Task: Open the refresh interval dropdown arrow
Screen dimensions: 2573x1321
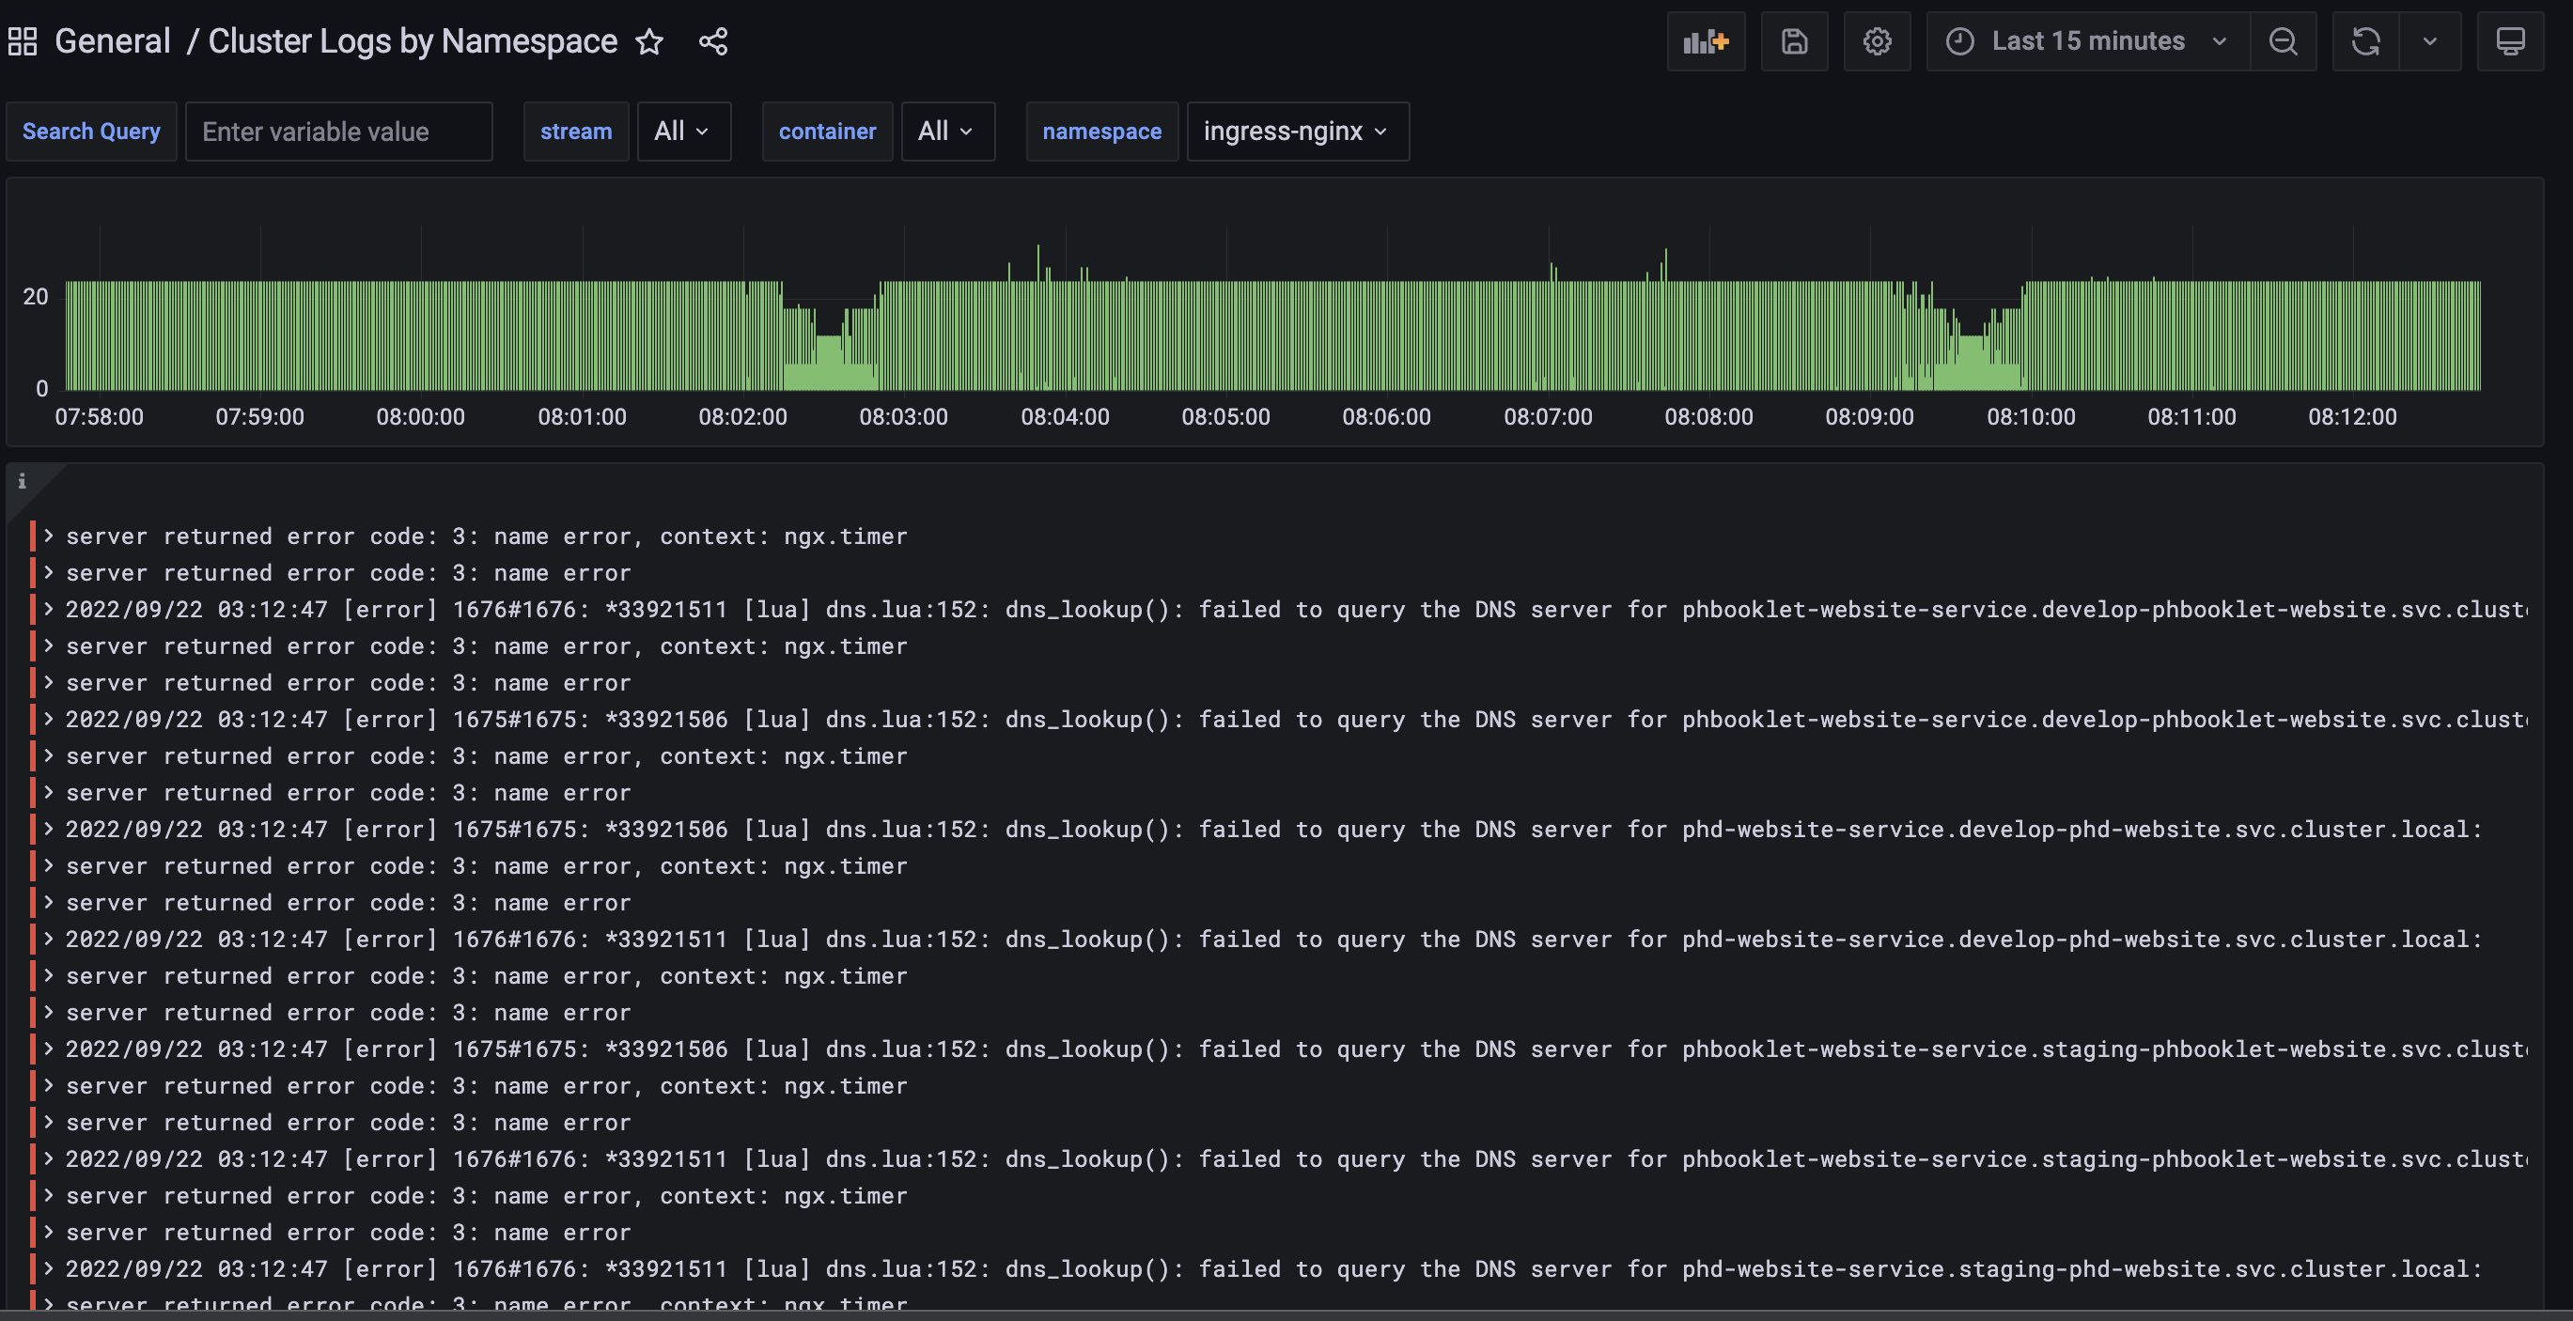Action: tap(2430, 41)
